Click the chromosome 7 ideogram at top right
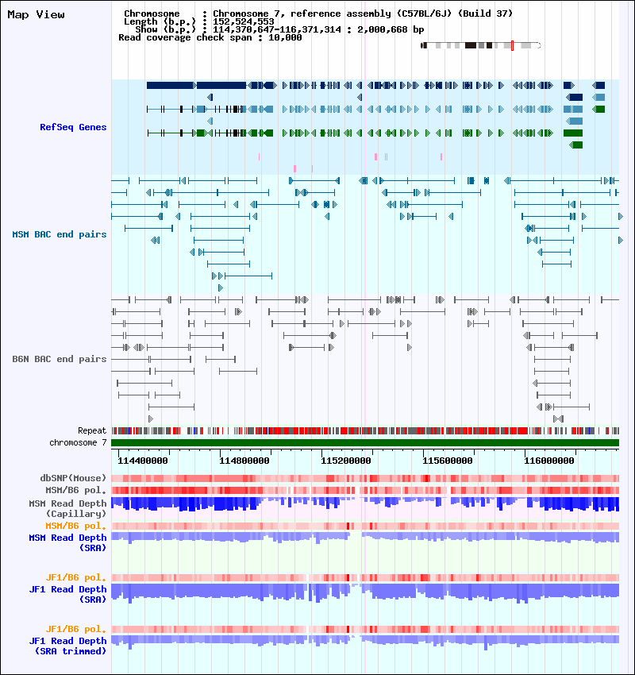This screenshot has width=635, height=675. pos(480,45)
